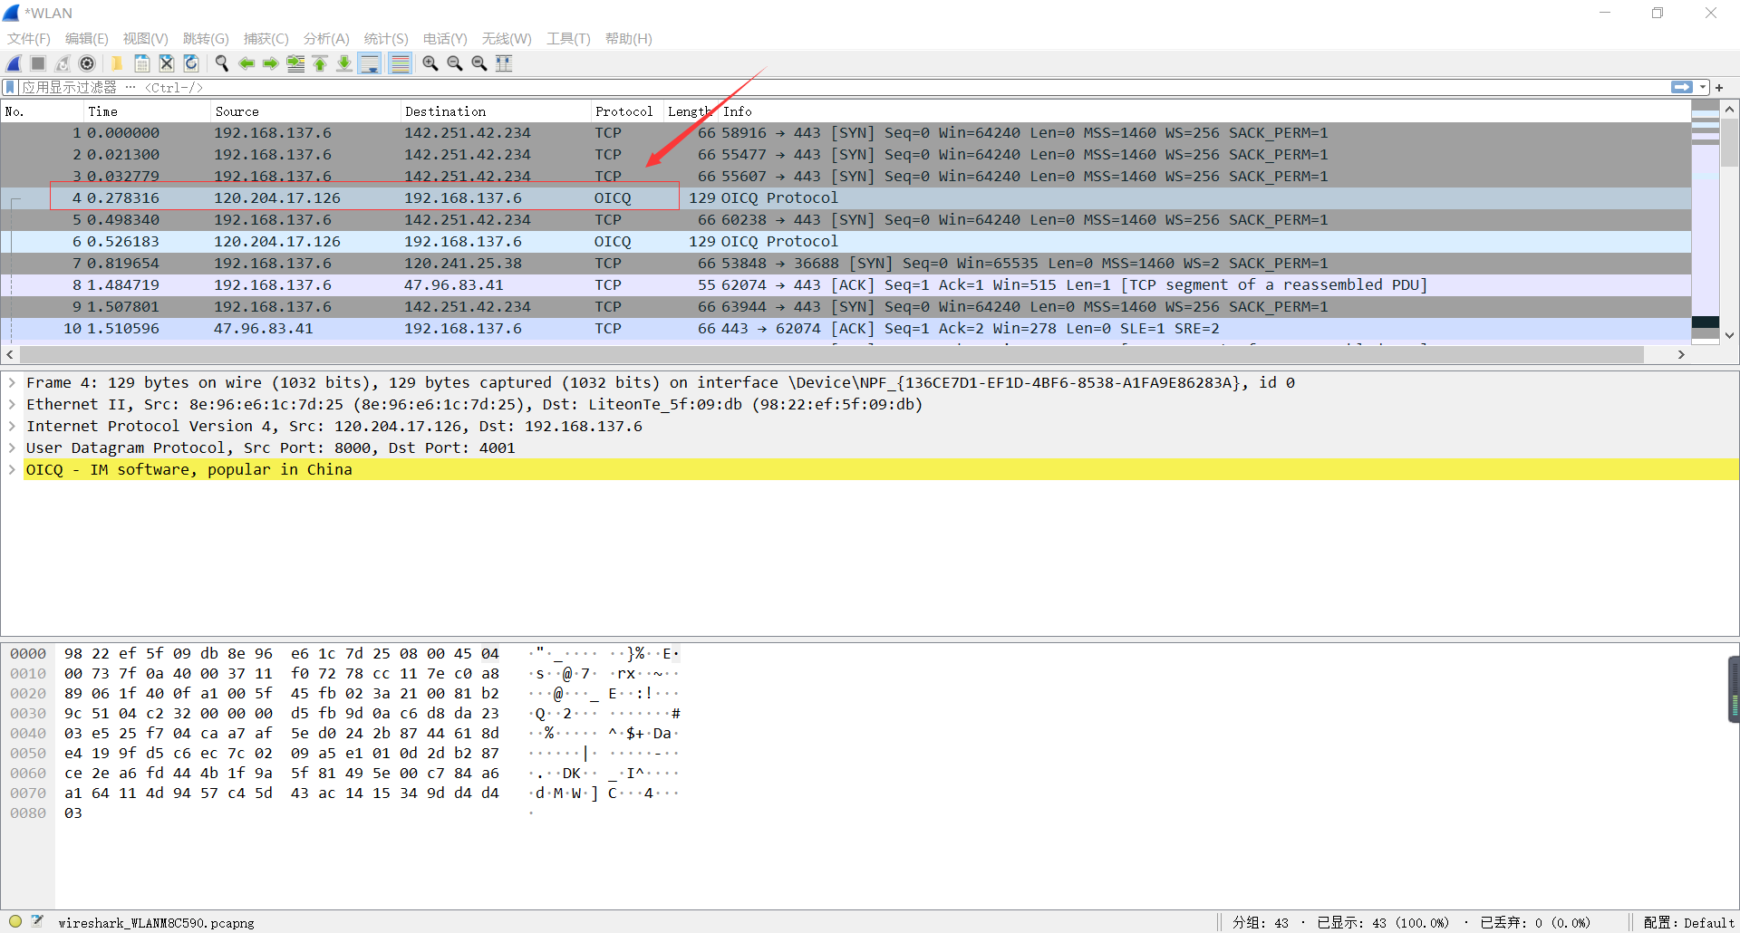
Task: Open the 捕获(C) menu
Action: (x=266, y=39)
